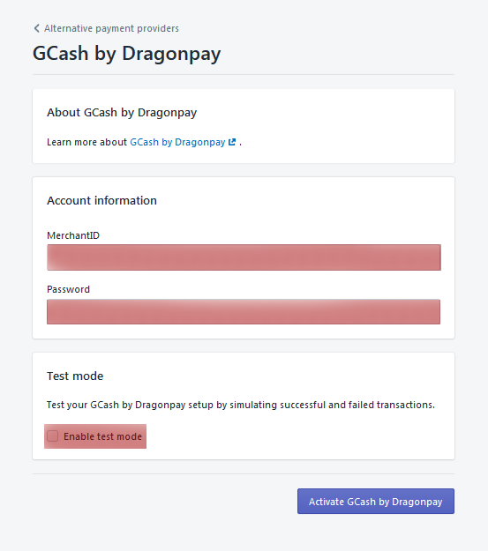Click the test mode description sentence

click(241, 406)
